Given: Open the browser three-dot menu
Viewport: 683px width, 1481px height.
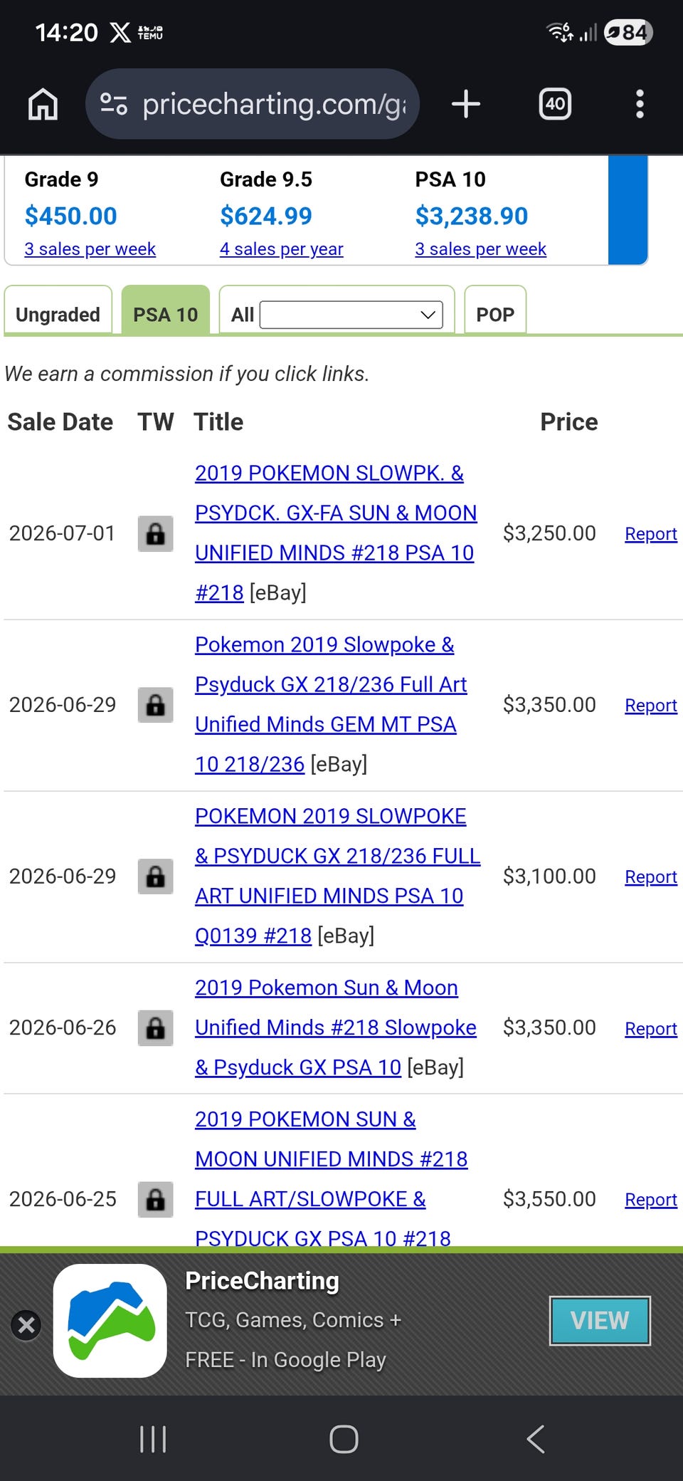Looking at the screenshot, I should (x=640, y=104).
